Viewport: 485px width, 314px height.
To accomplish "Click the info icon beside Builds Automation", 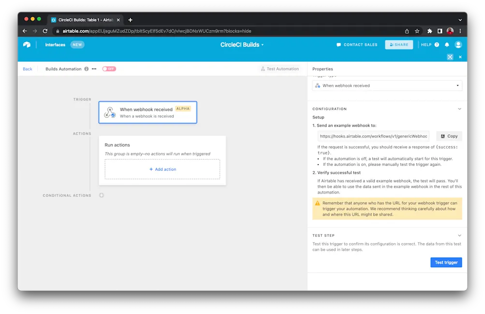I will [x=86, y=69].
